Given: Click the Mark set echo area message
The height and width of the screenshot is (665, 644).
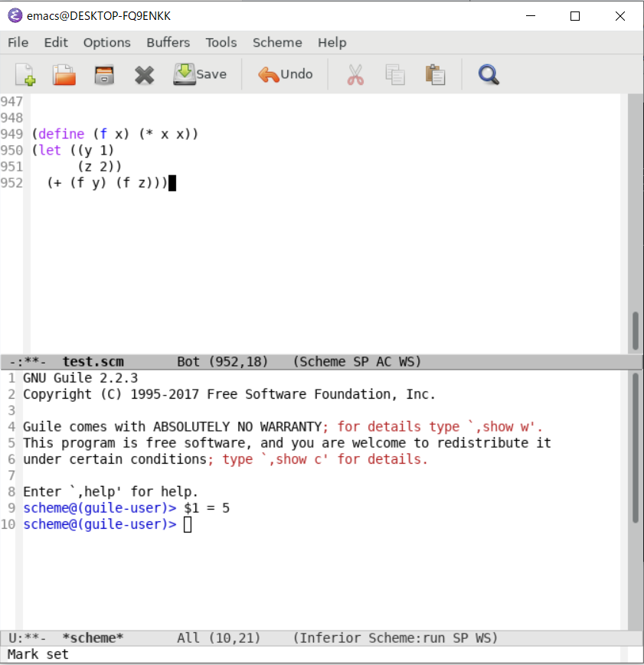Looking at the screenshot, I should click(x=38, y=654).
